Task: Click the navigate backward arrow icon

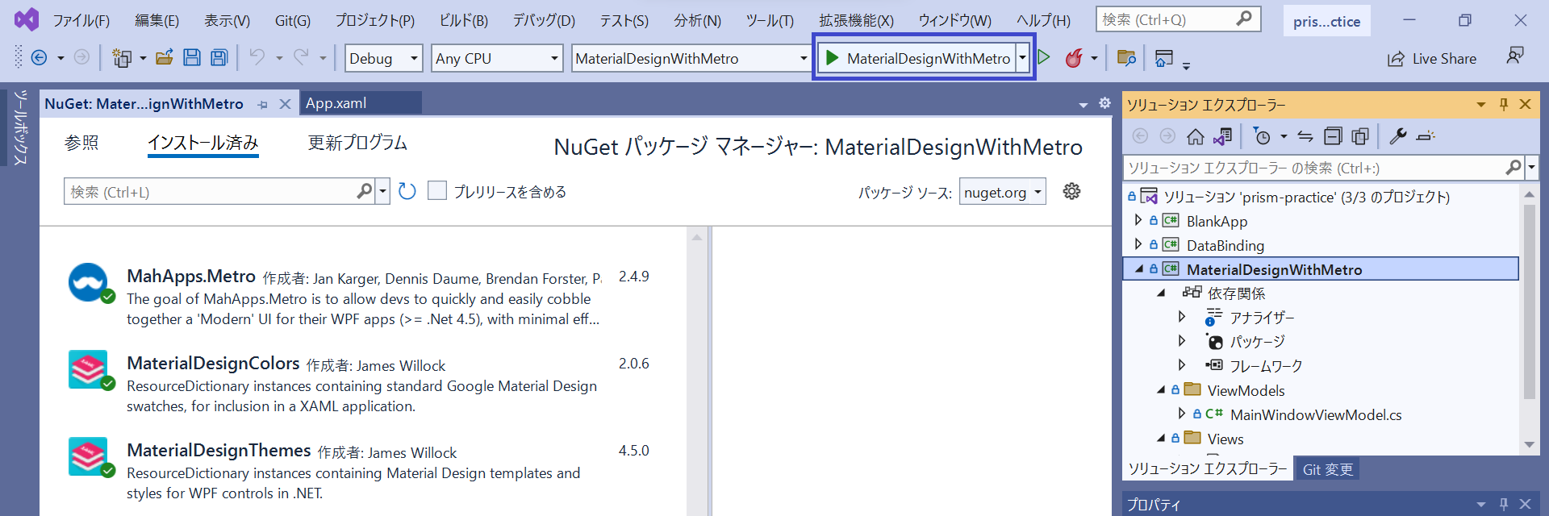Action: [38, 58]
